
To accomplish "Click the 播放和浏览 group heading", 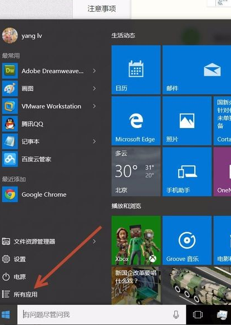I will (126, 206).
